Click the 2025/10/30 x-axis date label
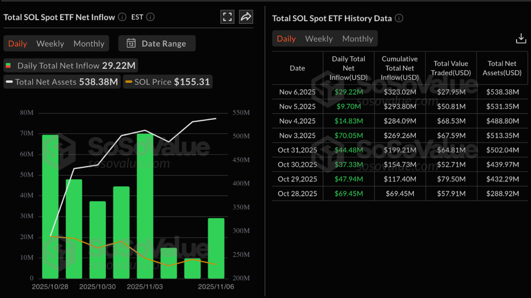Image resolution: width=531 pixels, height=298 pixels. coord(97,287)
